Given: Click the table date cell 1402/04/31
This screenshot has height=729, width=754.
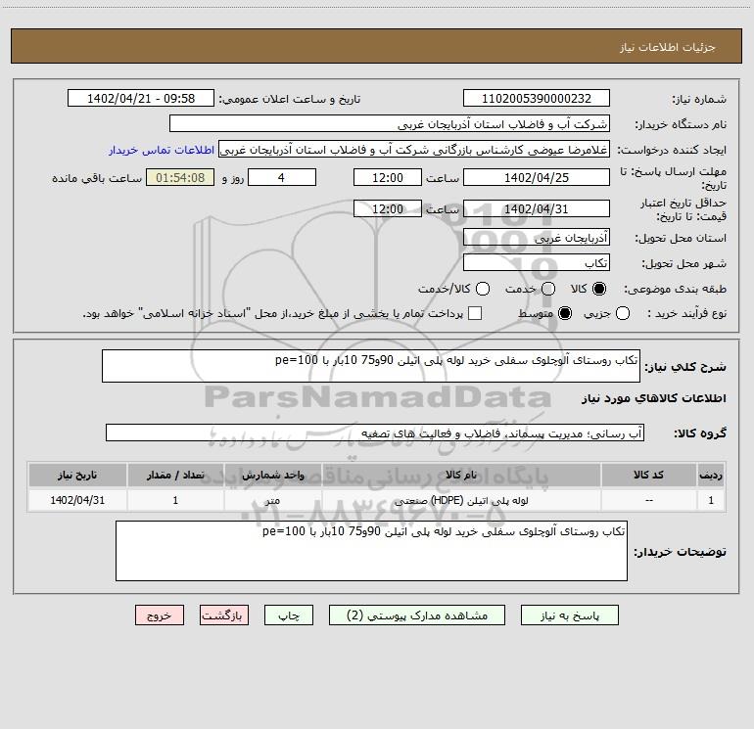Looking at the screenshot, I should (x=77, y=500).
